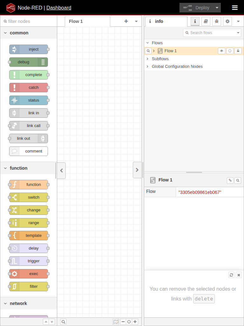Open the Deploy options dropdown arrow

click(x=217, y=8)
